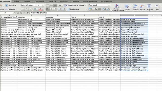Image resolution: width=162 pixels, height=91 pixels.
Task: Switch to the Формулы tab
Action: pyautogui.click(x=64, y=2)
